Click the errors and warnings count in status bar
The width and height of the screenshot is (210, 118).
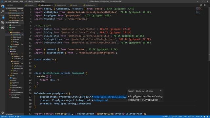click(17, 117)
